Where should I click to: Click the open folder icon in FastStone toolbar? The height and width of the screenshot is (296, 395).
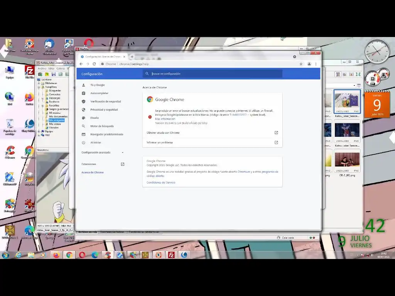click(47, 74)
